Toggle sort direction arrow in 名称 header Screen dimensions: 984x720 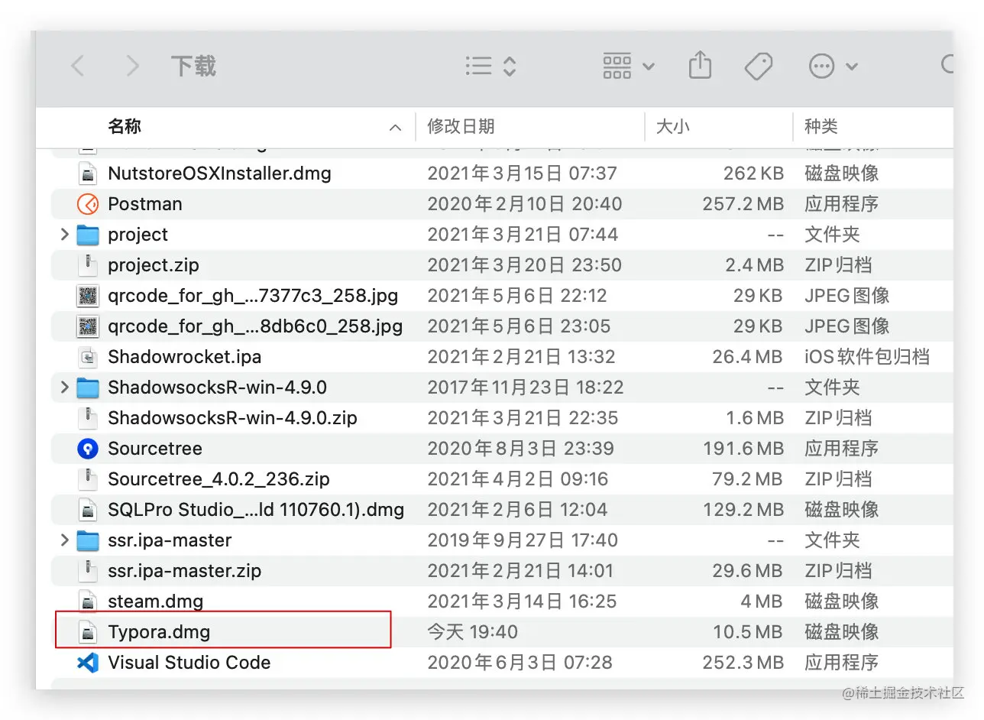[395, 128]
